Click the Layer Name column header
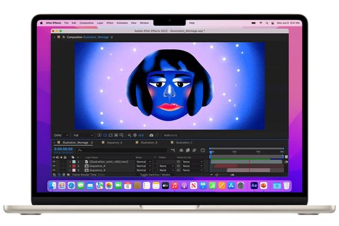This screenshot has height=226, width=339. [92, 157]
